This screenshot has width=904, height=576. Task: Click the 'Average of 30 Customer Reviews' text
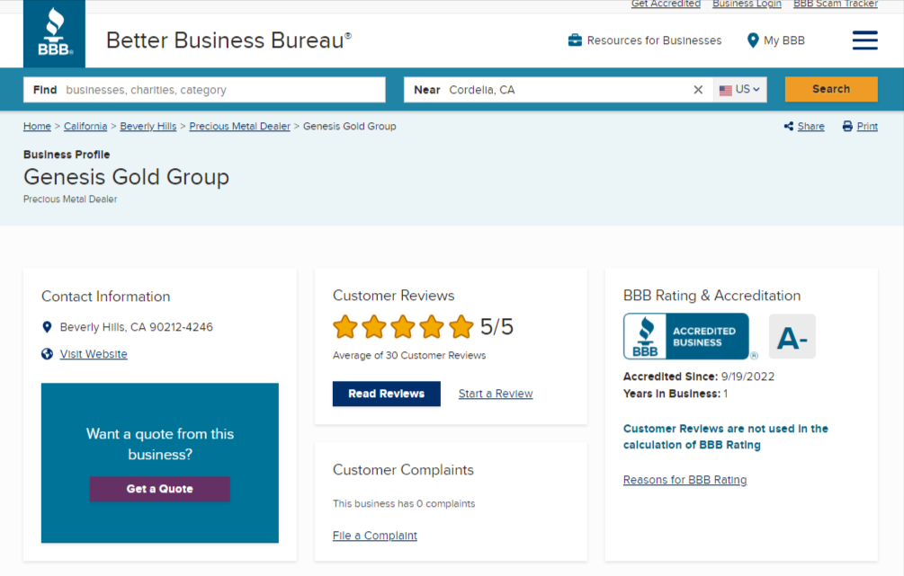pyautogui.click(x=409, y=355)
